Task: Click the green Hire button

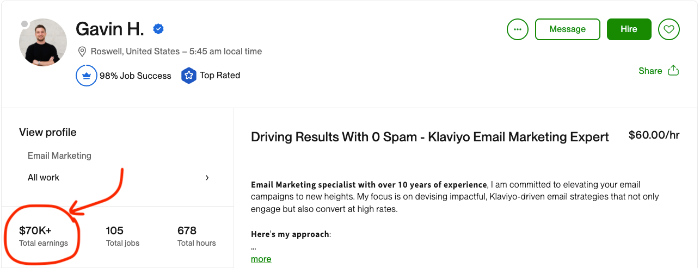Action: click(629, 29)
